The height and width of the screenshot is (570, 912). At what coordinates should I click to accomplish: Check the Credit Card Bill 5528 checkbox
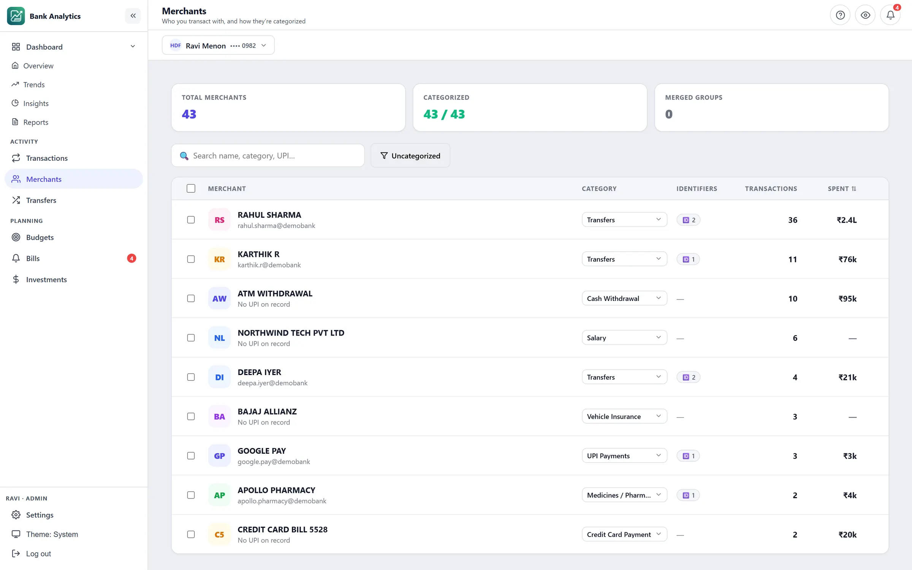[191, 534]
